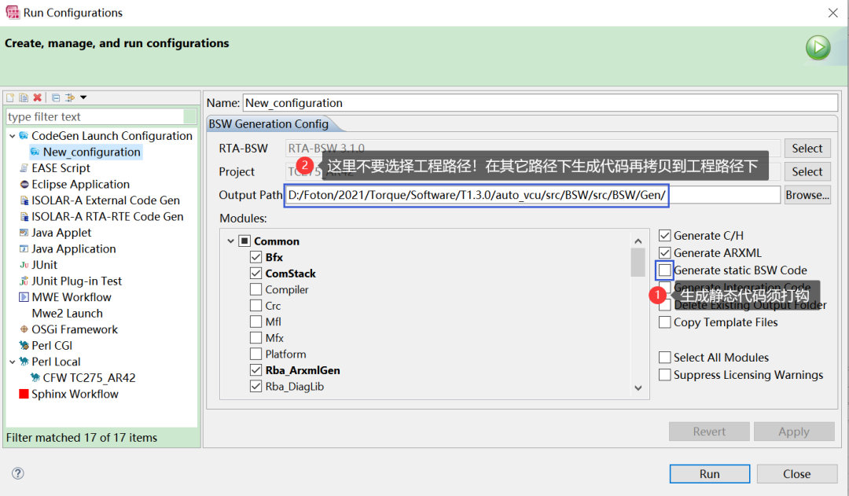Click the Run button at the bottom
Screen dimensions: 849x496
click(x=709, y=474)
